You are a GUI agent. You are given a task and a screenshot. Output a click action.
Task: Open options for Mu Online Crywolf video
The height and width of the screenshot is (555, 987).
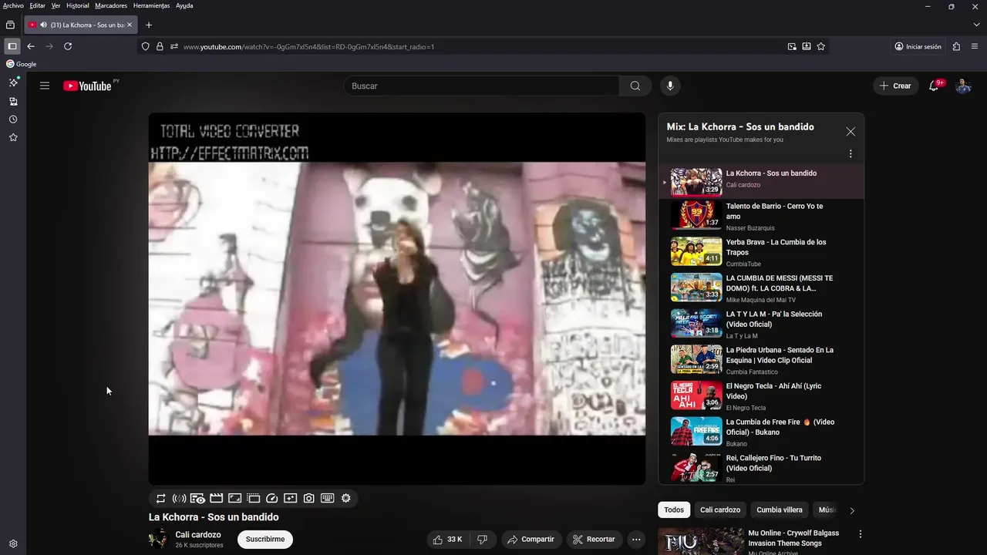861,533
